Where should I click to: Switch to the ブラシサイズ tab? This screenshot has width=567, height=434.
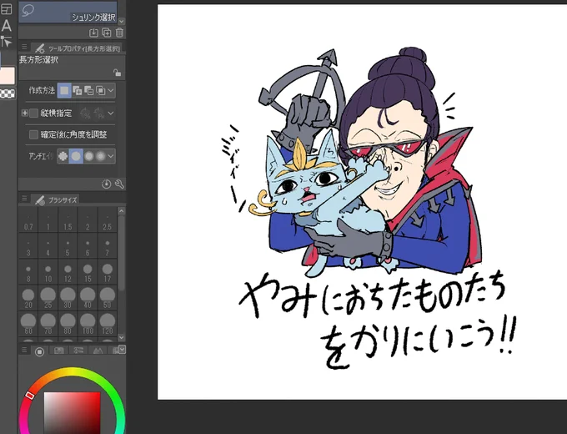pos(56,199)
